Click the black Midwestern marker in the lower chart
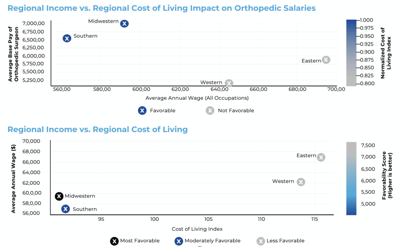This screenshot has width=404, height=247. point(59,196)
